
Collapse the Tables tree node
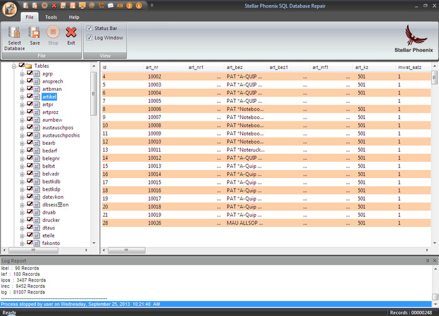(14, 66)
